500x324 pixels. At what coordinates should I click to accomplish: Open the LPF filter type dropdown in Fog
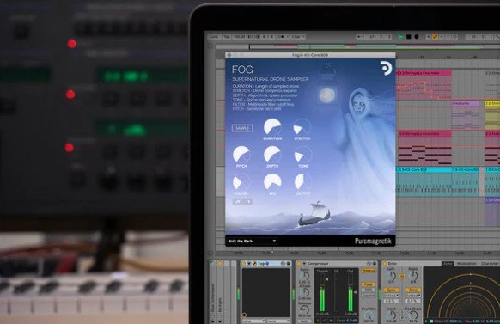click(242, 202)
